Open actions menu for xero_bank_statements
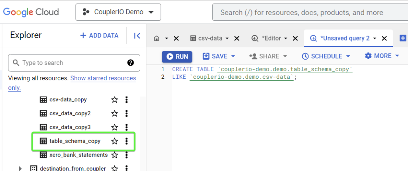 pyautogui.click(x=126, y=155)
